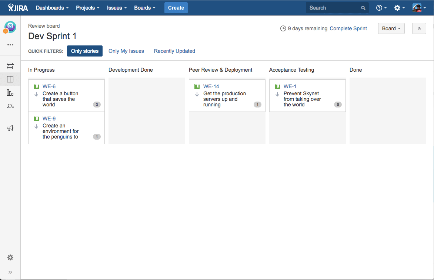The height and width of the screenshot is (280, 434).
Task: Open the help question mark icon
Action: click(379, 7)
